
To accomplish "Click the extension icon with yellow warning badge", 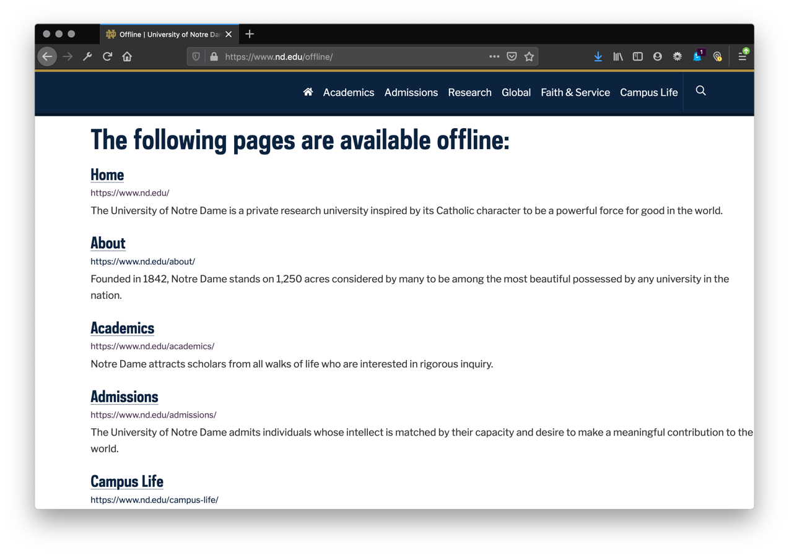I will click(x=717, y=56).
